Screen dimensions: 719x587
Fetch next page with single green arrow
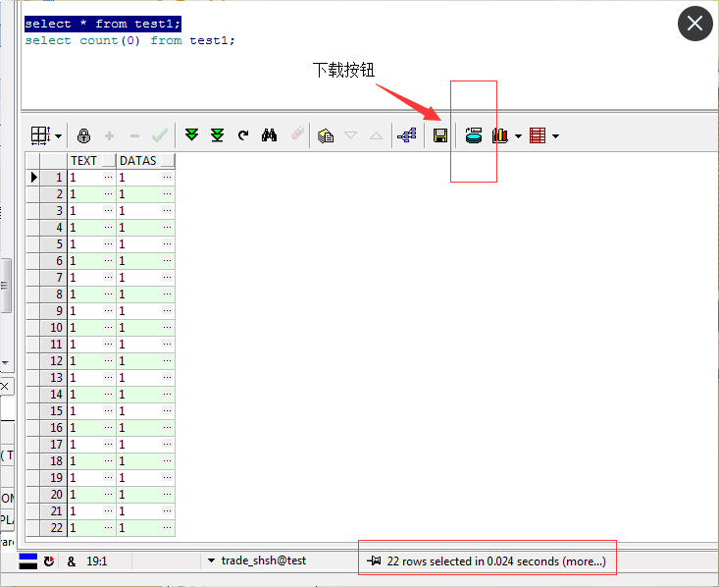(191, 134)
